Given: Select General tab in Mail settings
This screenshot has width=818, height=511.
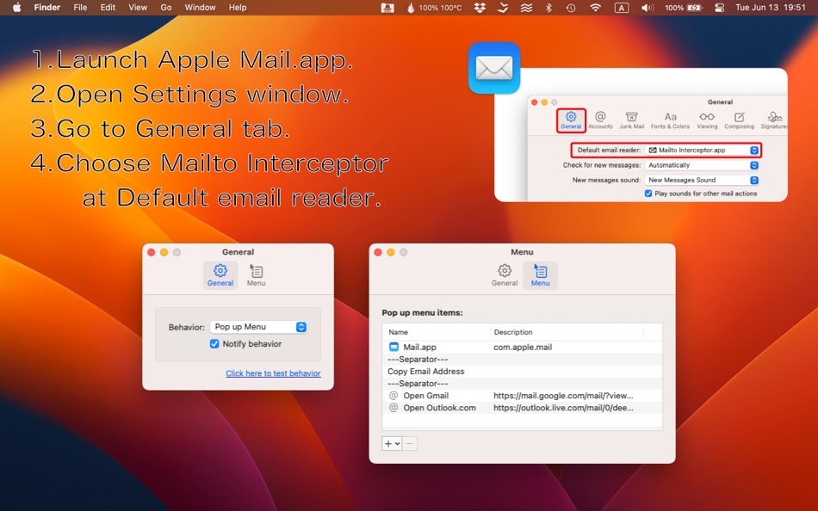Looking at the screenshot, I should pos(571,120).
